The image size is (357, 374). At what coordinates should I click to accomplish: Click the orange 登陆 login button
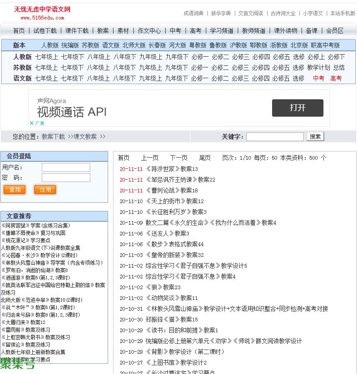pyautogui.click(x=14, y=189)
